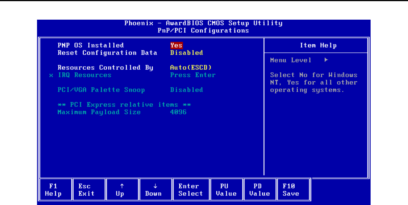
Task: Click Maximum Payload Size label
Action: click(99, 113)
